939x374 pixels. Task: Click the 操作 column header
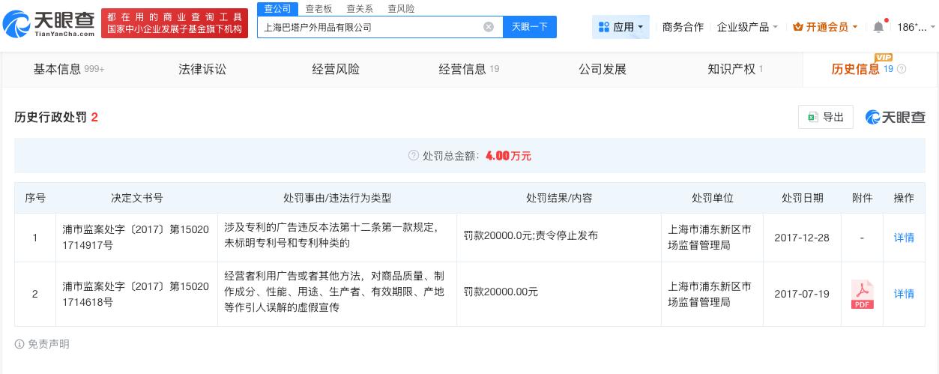point(904,198)
